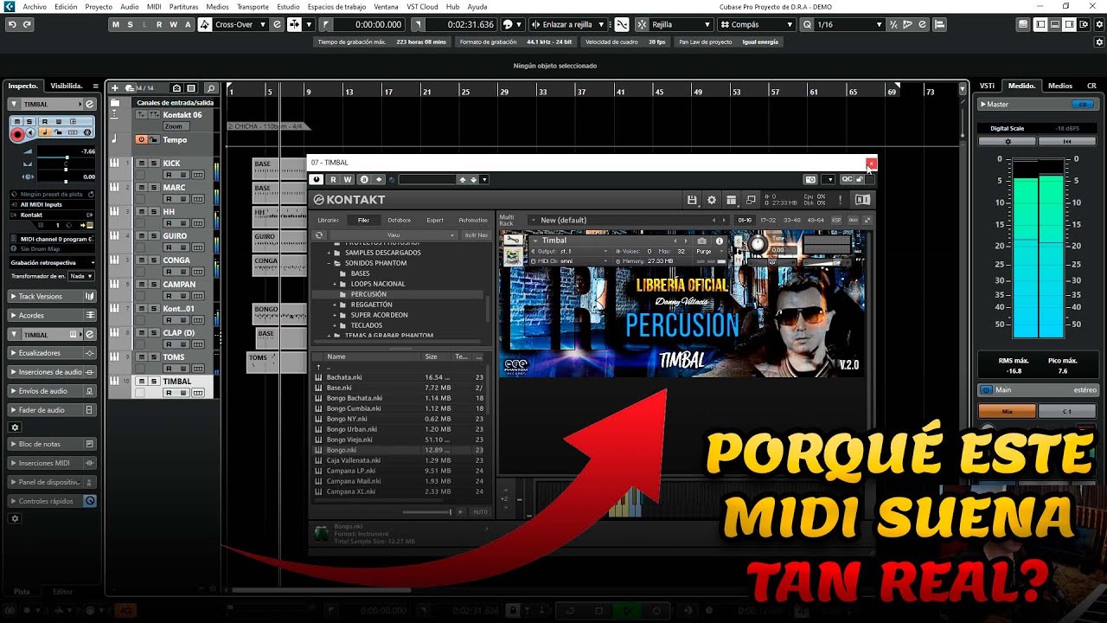Open the Transporte menu
Image resolution: width=1107 pixels, height=623 pixels.
253,6
